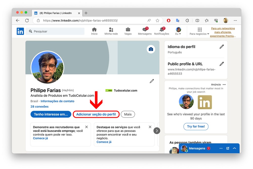Expand the Eu profile menu
The height and width of the screenshot is (169, 253).
(178, 31)
